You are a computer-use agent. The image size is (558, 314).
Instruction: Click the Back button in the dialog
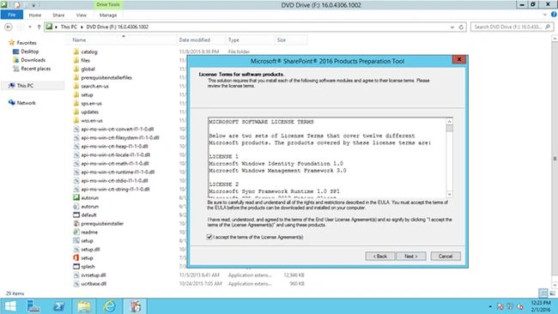tap(380, 256)
